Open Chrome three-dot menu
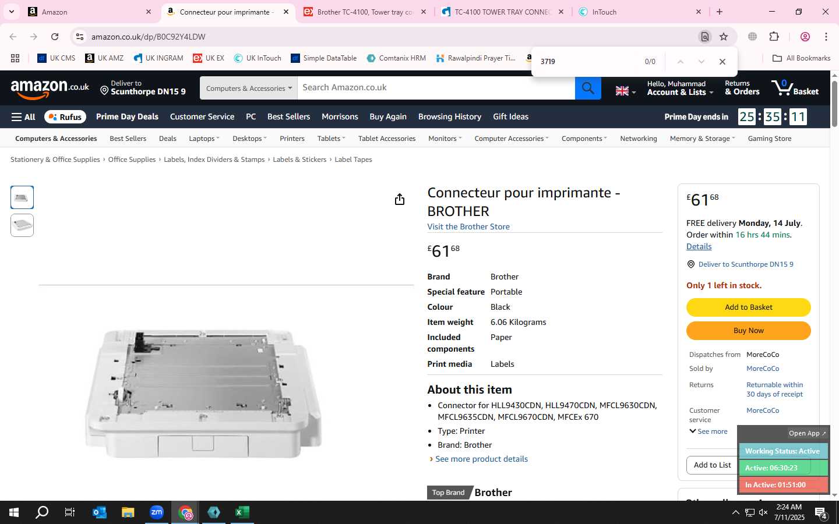Viewport: 839px width, 524px height. coord(826,37)
